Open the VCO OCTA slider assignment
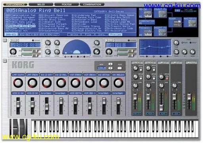 click(x=75, y=93)
